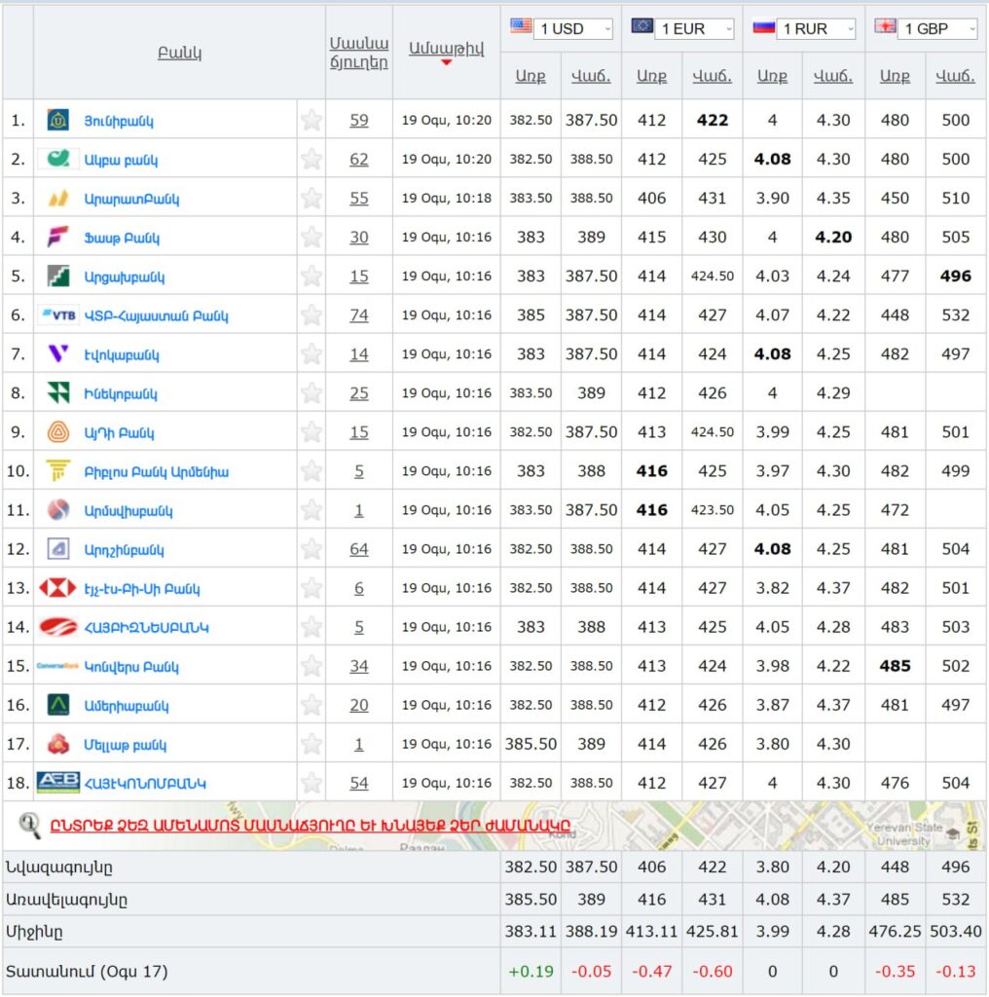Click the Converse Bank logo
The width and height of the screenshot is (989, 997).
(x=57, y=666)
